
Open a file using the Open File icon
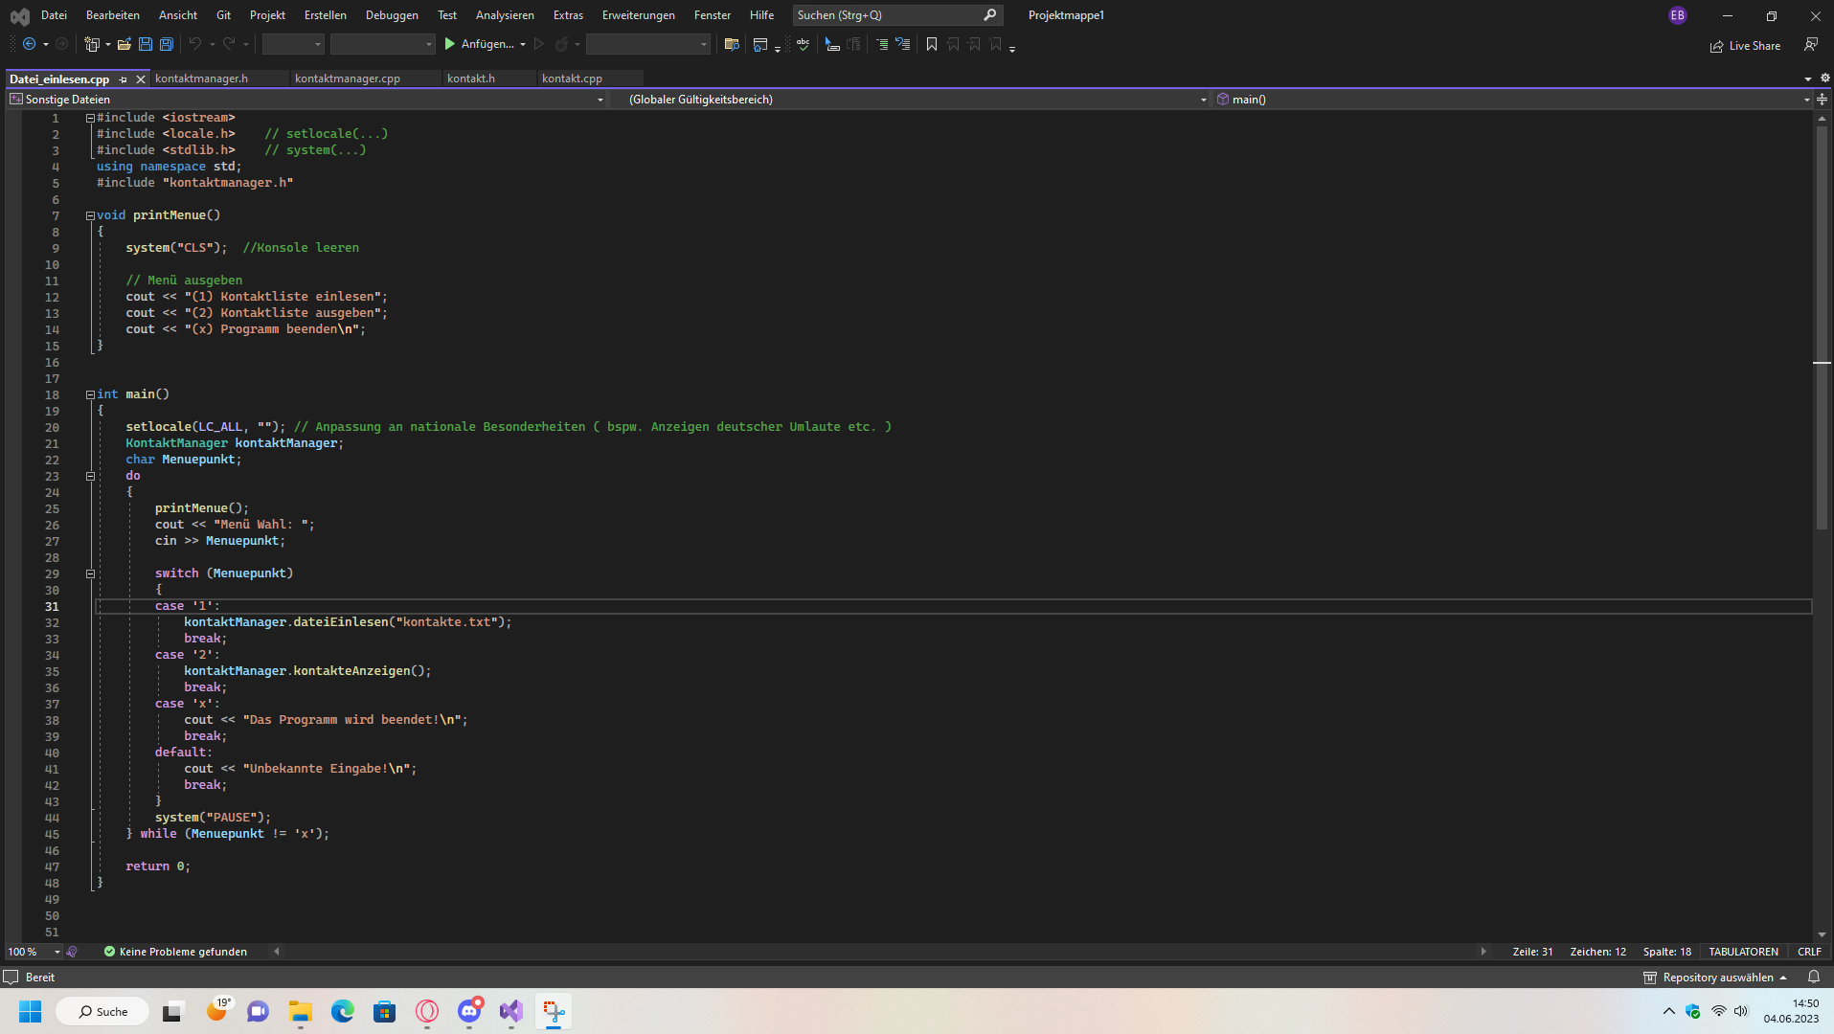pos(125,44)
